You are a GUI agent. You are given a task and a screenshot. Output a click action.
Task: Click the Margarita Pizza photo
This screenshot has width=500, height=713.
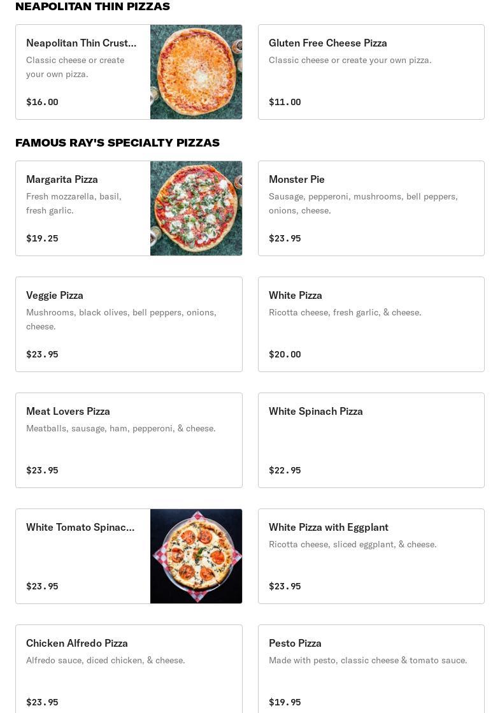pyautogui.click(x=196, y=208)
